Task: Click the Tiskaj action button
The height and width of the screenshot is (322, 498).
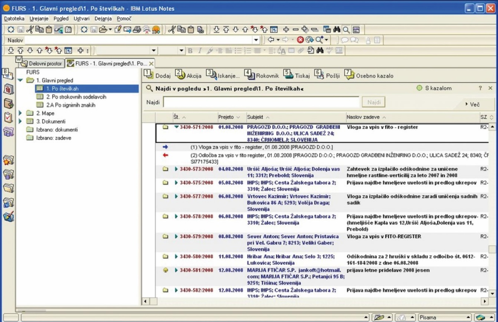Action: point(297,75)
